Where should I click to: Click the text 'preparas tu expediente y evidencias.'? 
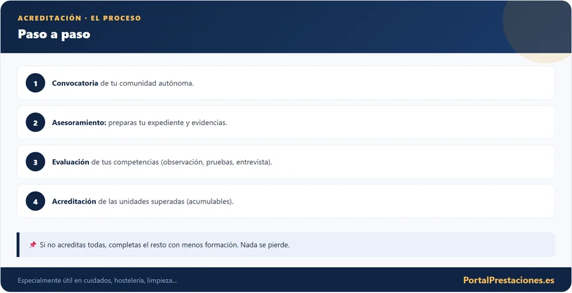[x=168, y=122]
